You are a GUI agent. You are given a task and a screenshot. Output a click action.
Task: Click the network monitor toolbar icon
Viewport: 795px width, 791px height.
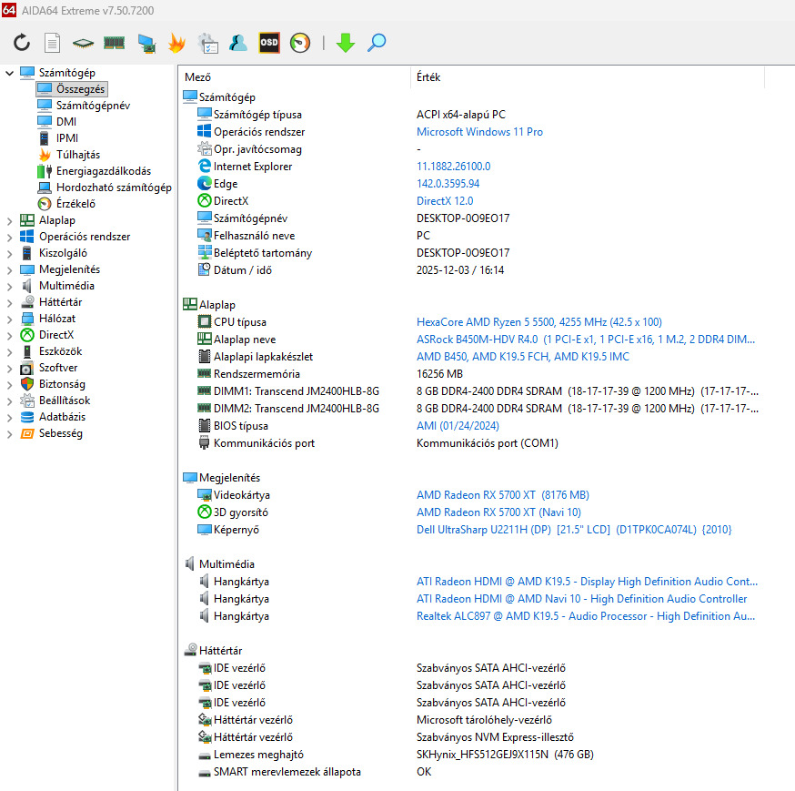click(146, 43)
